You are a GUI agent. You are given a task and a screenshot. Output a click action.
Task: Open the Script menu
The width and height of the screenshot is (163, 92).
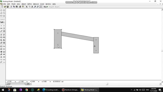42,4
